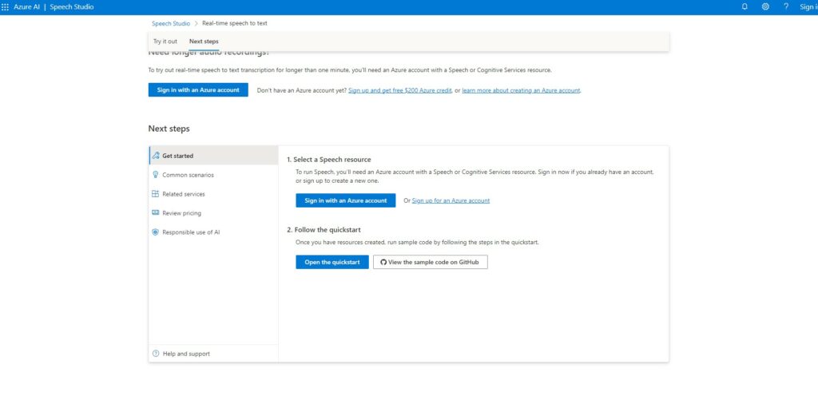
Task: Click the Review pricing money icon
Action: tap(156, 213)
